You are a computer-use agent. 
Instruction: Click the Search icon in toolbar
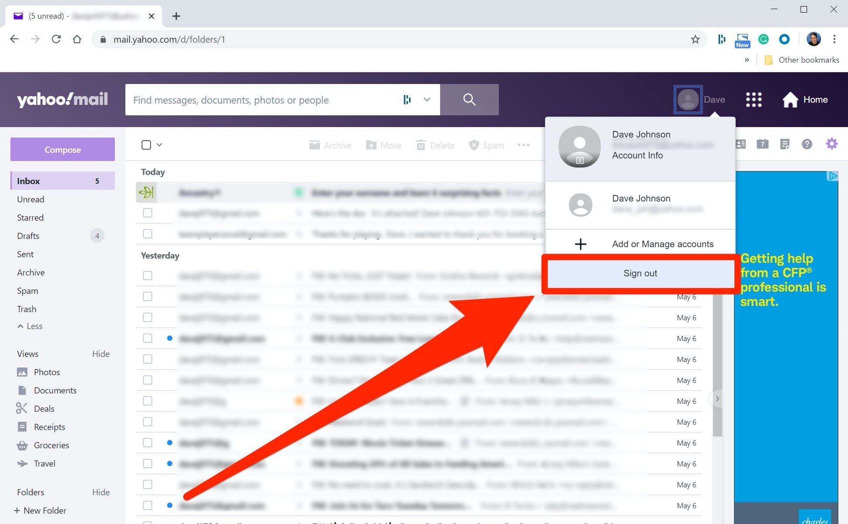469,100
